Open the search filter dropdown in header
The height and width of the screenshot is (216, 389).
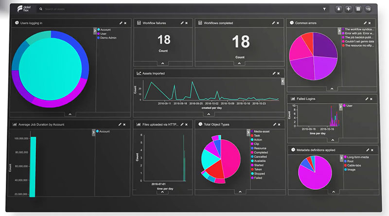point(324,9)
